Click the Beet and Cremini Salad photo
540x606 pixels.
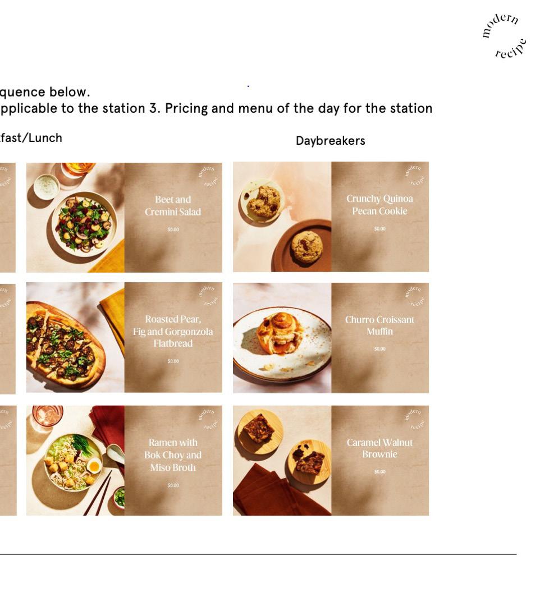[75, 218]
